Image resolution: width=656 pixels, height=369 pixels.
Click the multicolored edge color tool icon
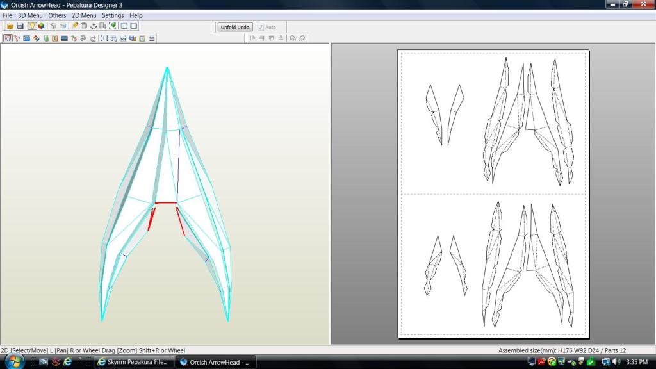point(37,38)
